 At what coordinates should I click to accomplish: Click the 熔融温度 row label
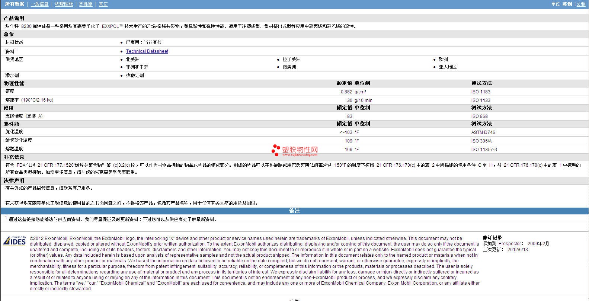(x=14, y=149)
